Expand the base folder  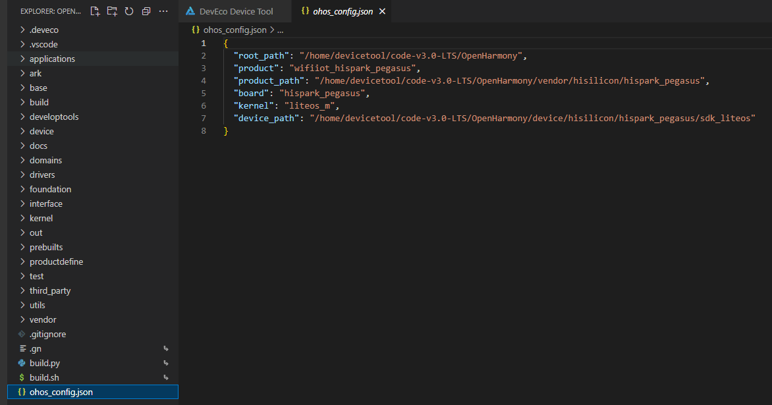[93, 88]
